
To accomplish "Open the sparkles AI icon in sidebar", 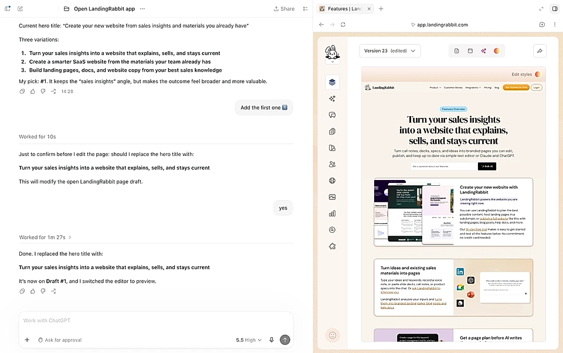I will point(332,99).
